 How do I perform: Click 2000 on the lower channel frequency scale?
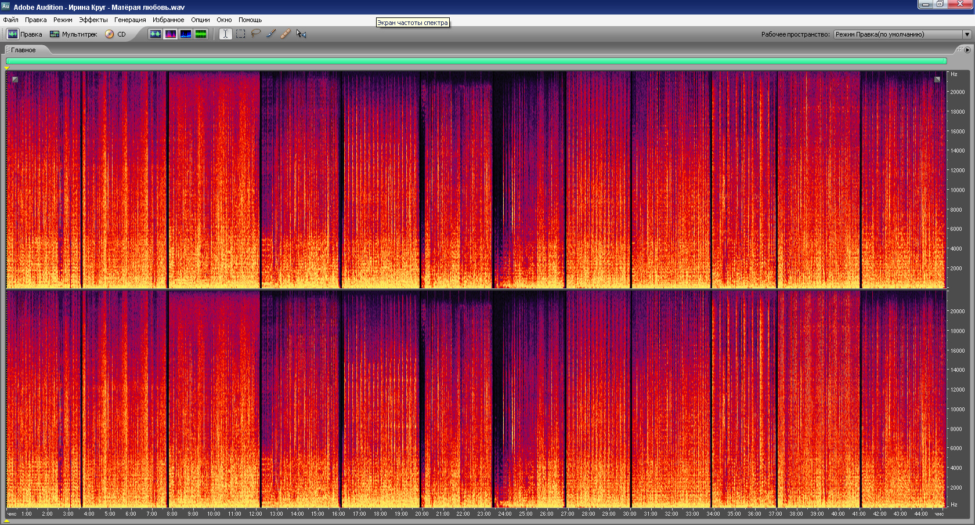tap(956, 487)
